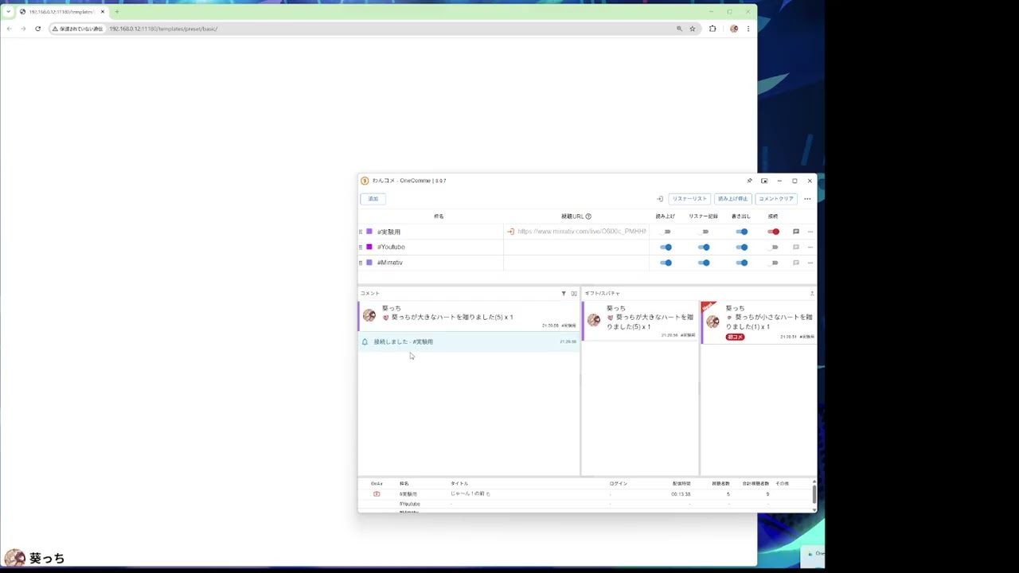
Task: Click the purple color swatch for #実験用
Action: [x=369, y=232]
